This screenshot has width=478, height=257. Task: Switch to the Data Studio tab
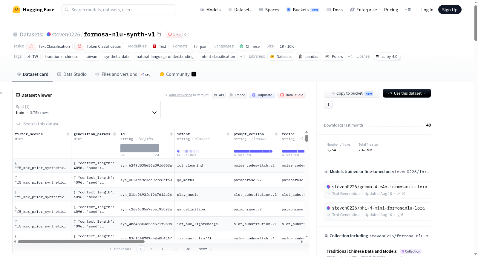pyautogui.click(x=72, y=74)
